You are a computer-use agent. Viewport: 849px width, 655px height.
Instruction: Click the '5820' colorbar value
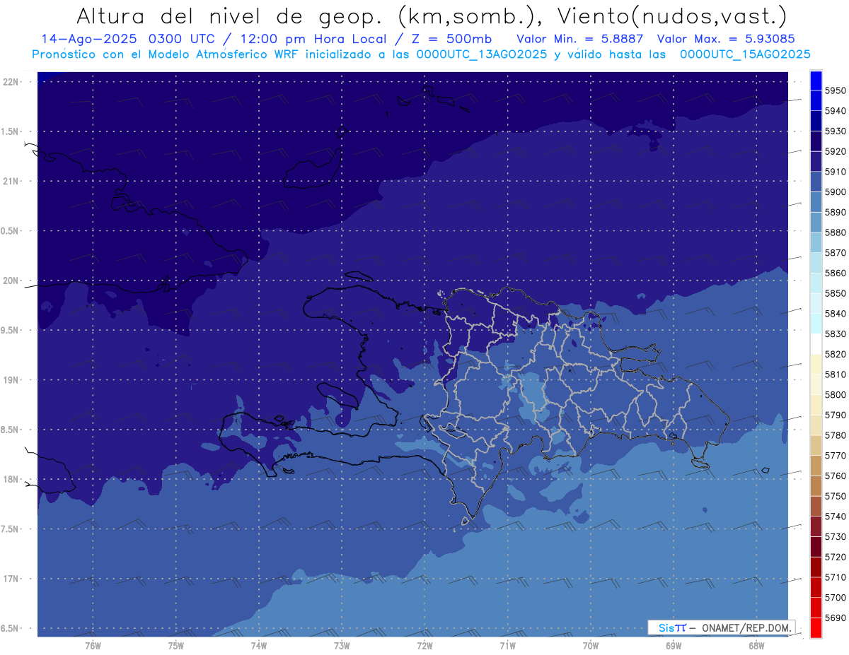click(836, 354)
